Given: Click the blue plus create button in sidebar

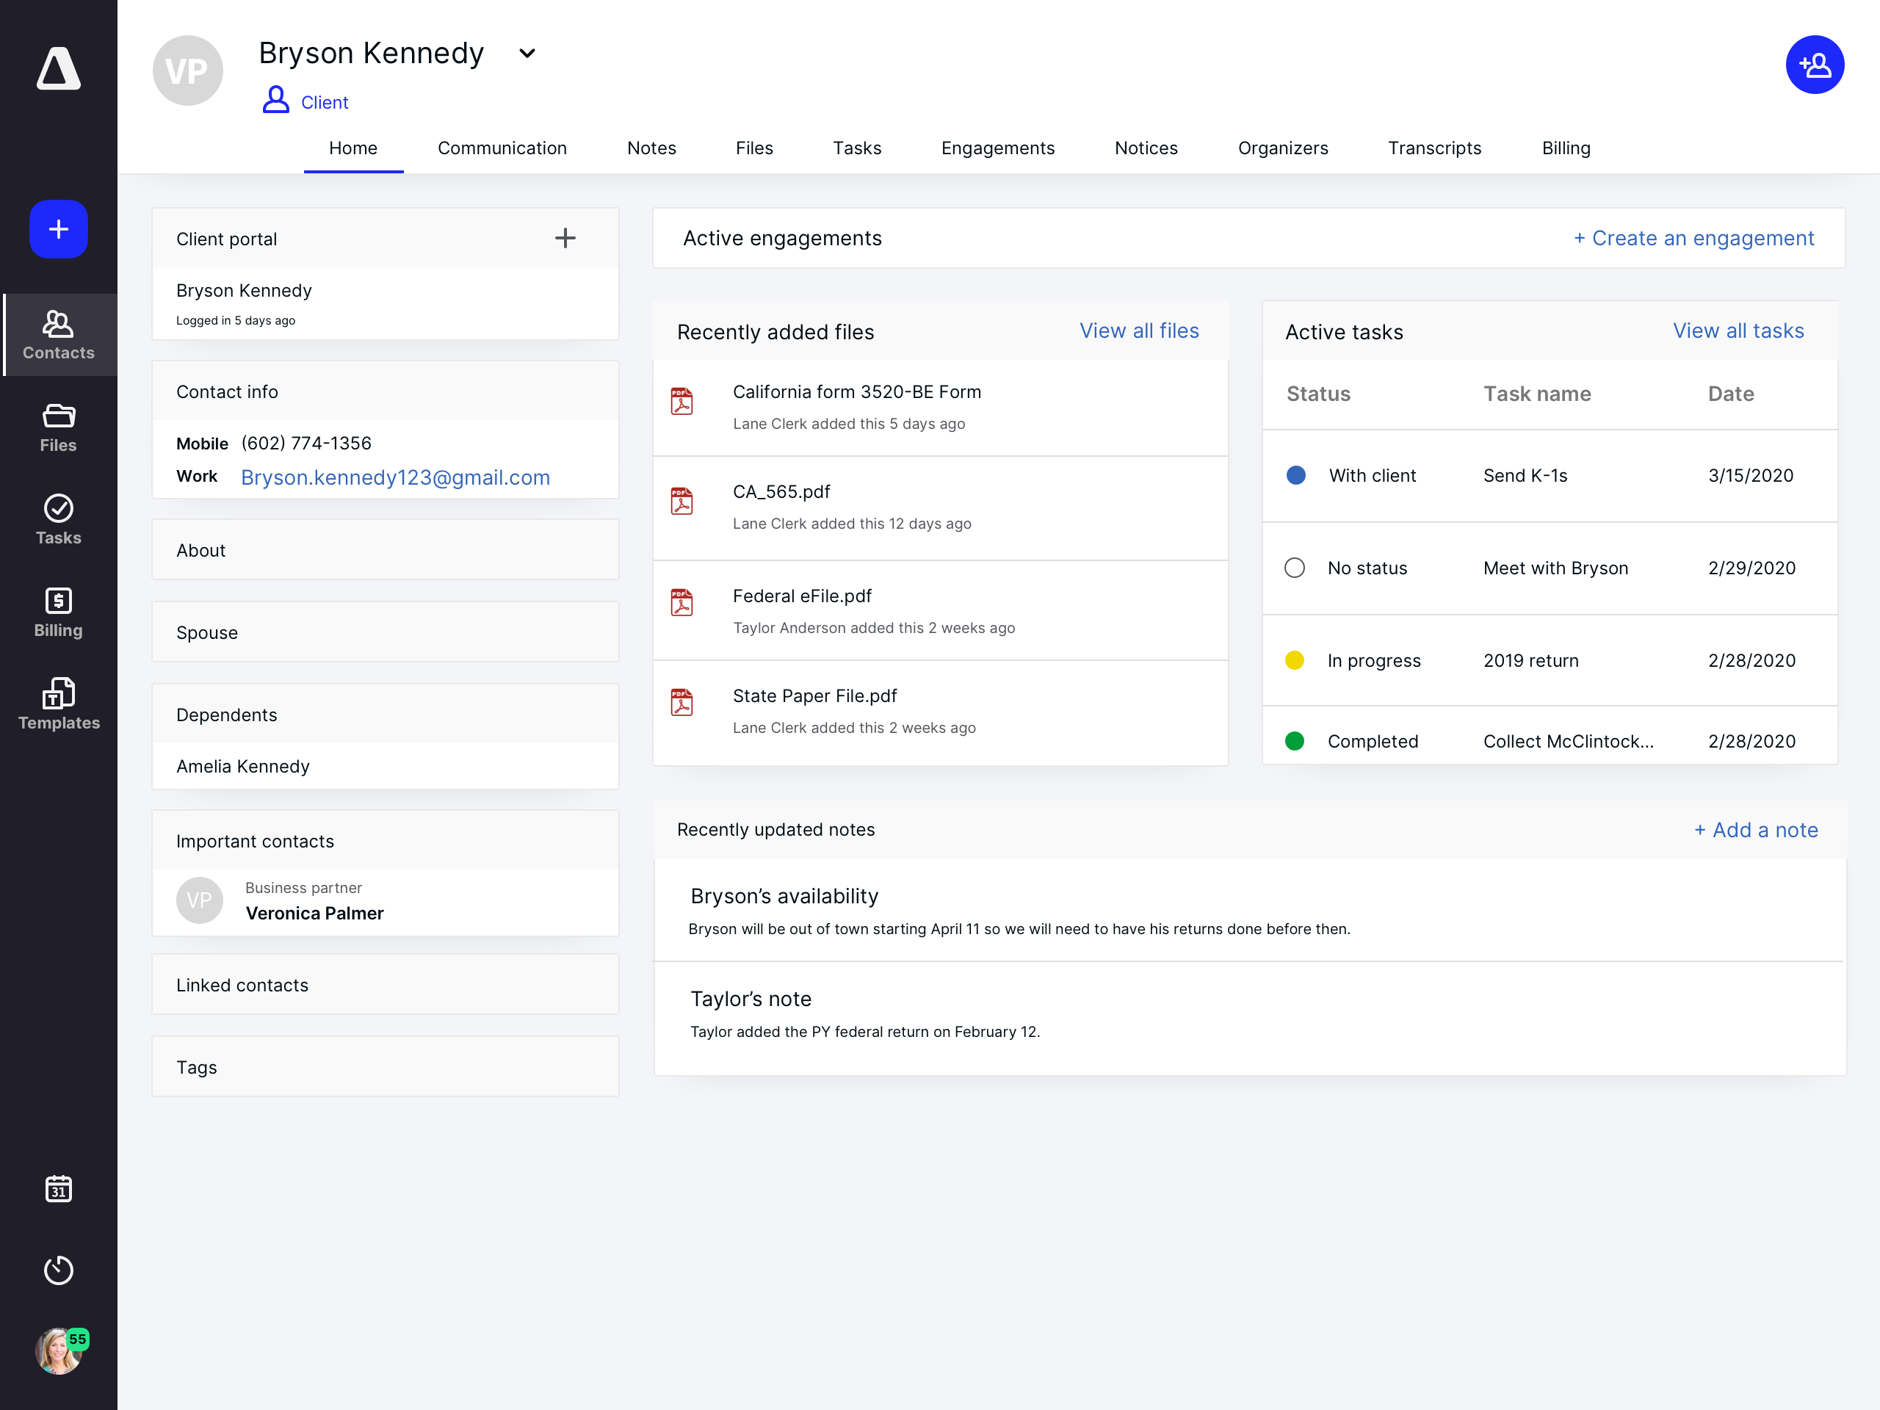Looking at the screenshot, I should coord(59,228).
